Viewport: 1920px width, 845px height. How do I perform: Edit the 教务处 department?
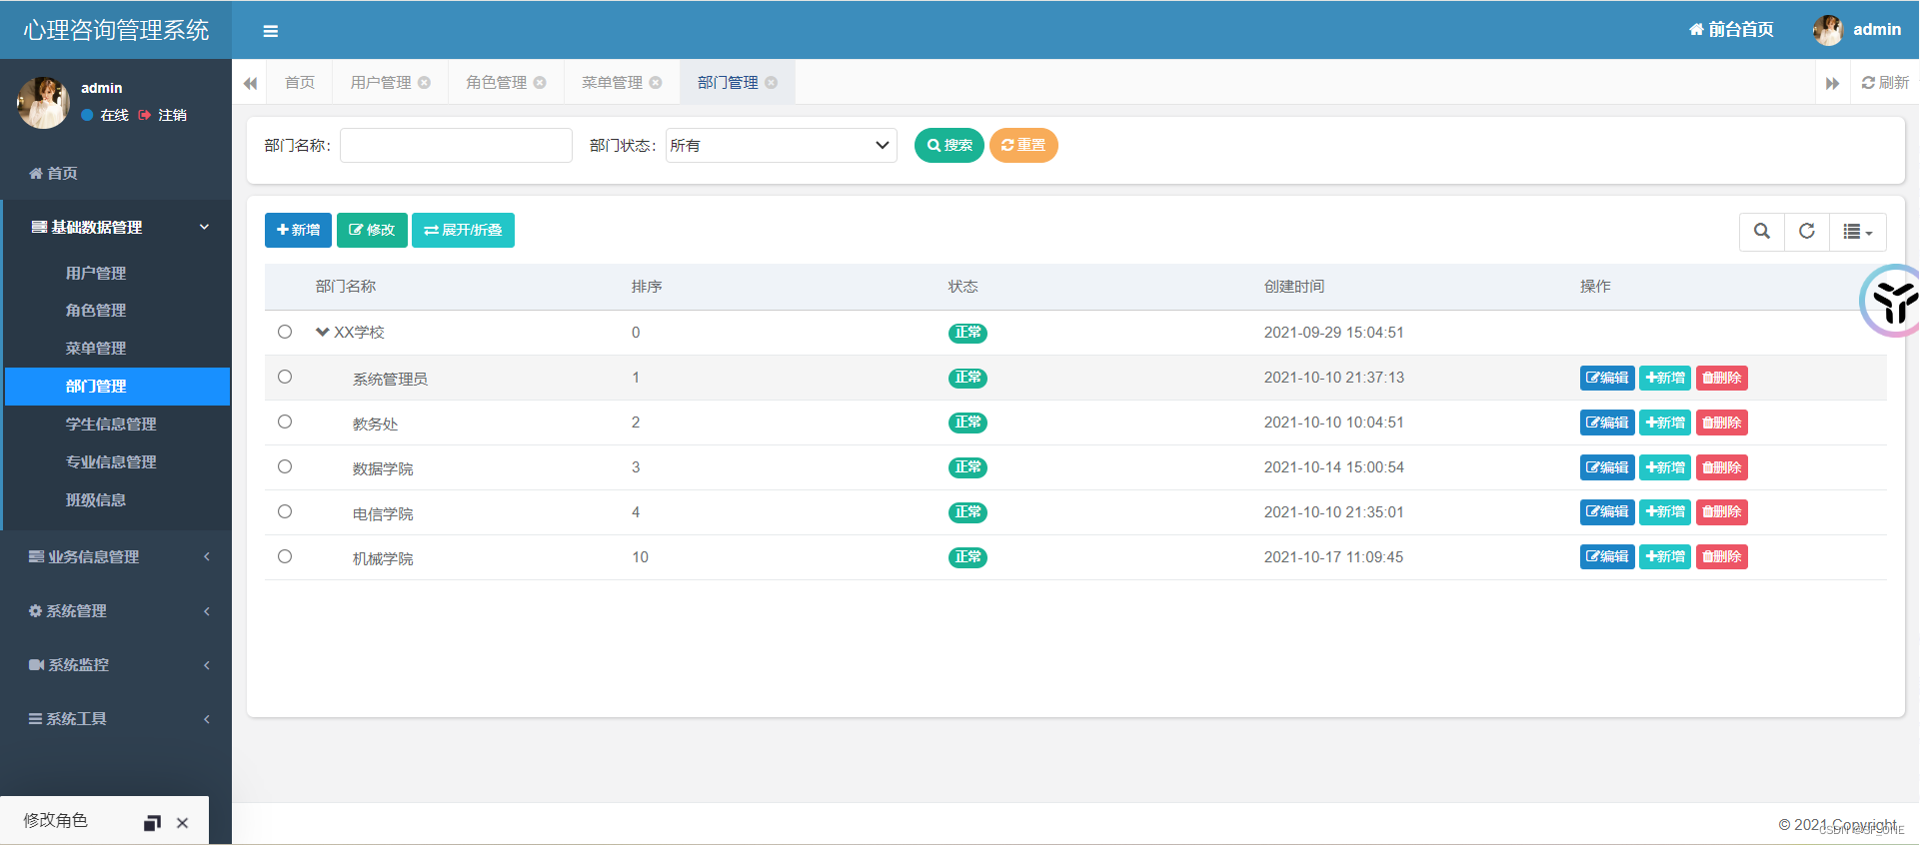pyautogui.click(x=1607, y=422)
